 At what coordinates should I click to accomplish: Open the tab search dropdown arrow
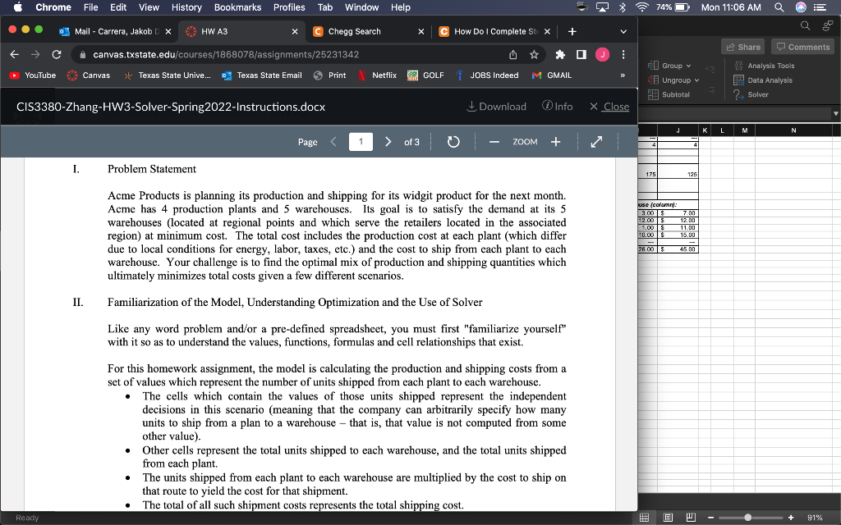pyautogui.click(x=623, y=32)
